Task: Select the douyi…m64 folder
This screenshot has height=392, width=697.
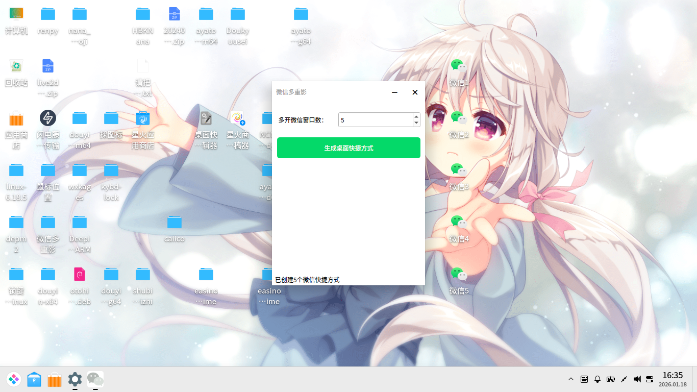Action: coord(80,130)
